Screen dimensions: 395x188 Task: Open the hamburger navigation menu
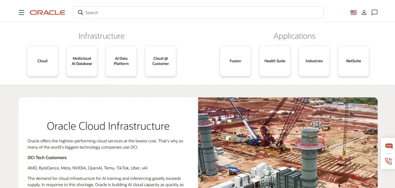click(22, 13)
